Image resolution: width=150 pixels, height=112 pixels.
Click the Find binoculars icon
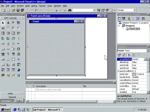pyautogui.click(x=70, y=10)
